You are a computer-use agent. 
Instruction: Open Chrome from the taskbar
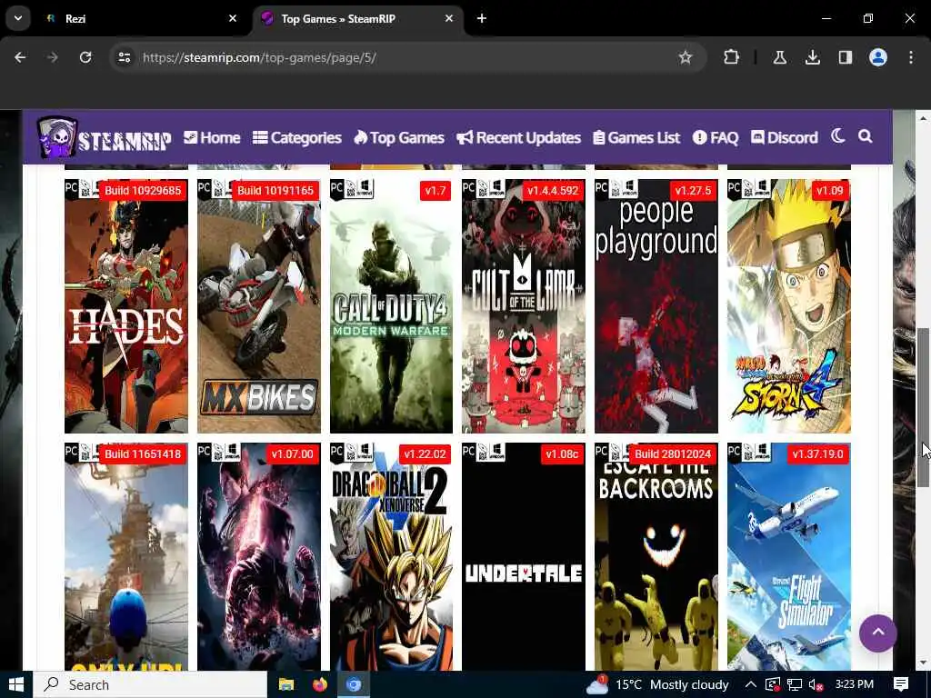pos(354,685)
